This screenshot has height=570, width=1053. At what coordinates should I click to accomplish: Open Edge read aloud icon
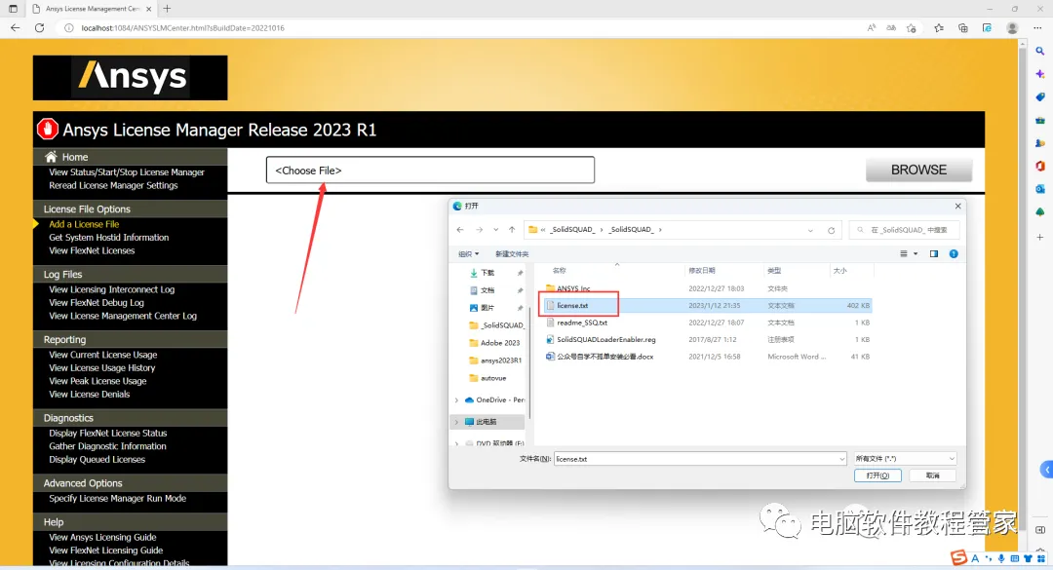(871, 28)
